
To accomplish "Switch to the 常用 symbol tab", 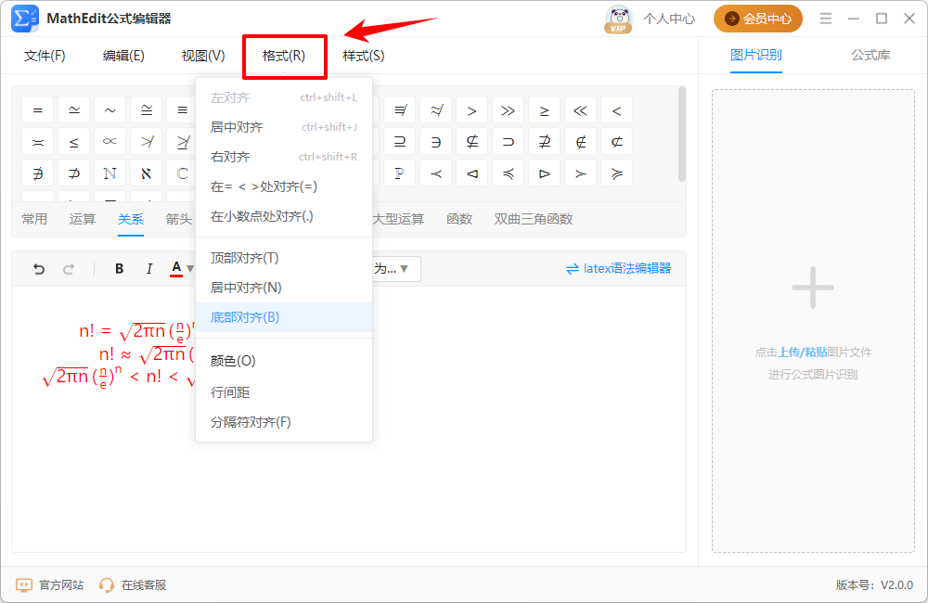I will (34, 219).
